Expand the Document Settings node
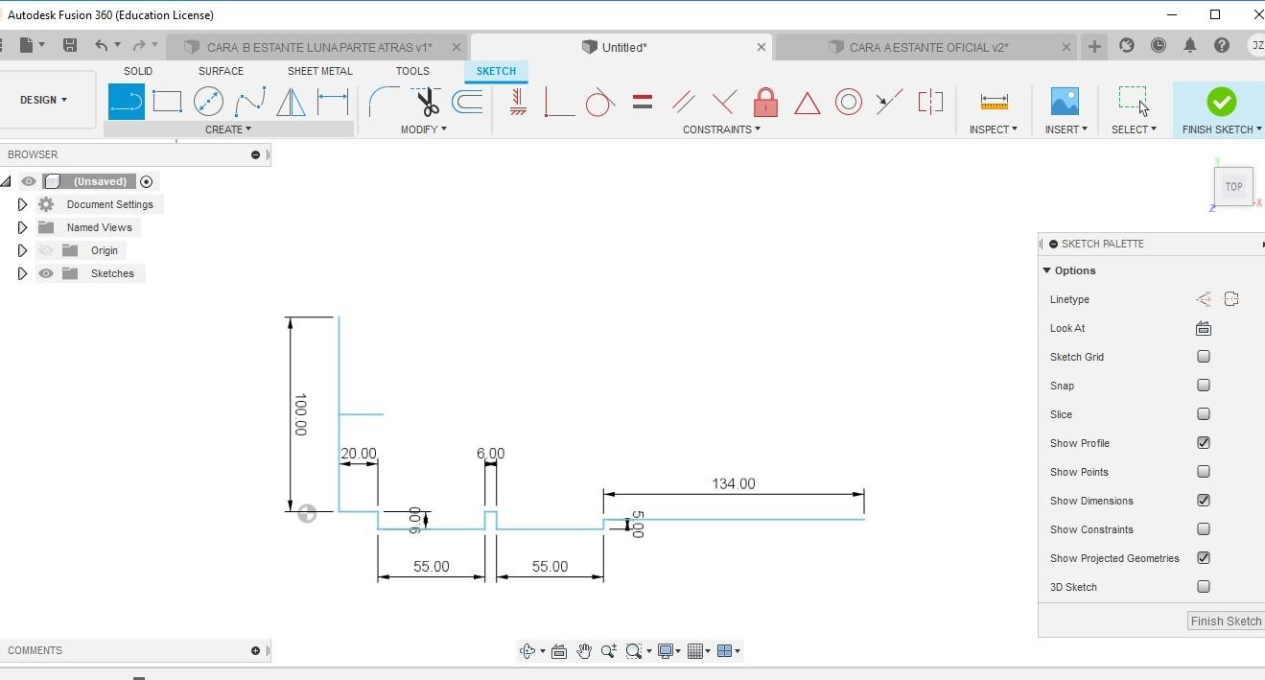The height and width of the screenshot is (680, 1265). pyautogui.click(x=22, y=204)
